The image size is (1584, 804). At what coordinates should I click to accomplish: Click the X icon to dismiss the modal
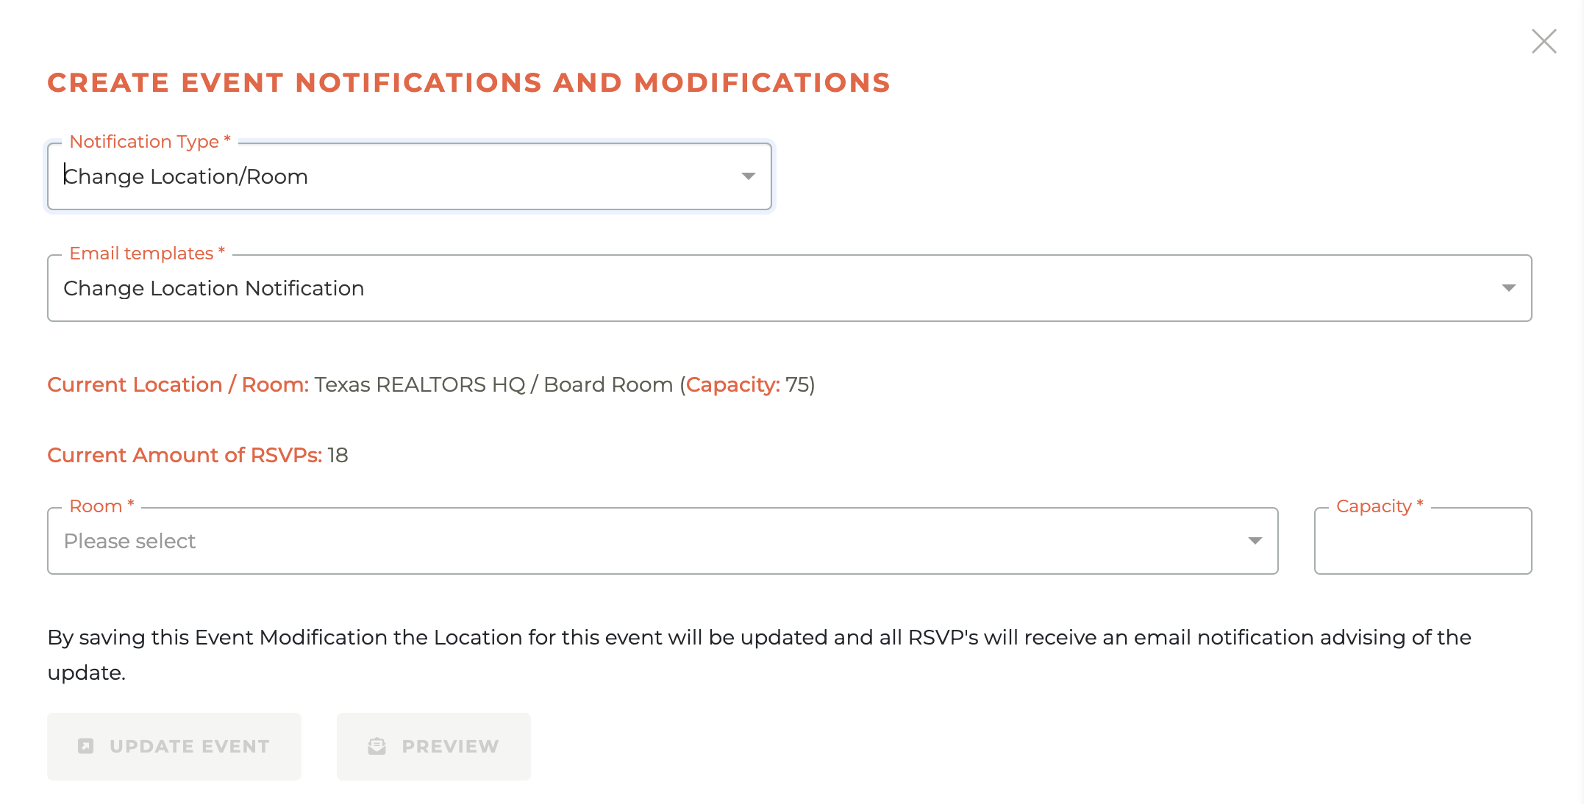coord(1543,41)
